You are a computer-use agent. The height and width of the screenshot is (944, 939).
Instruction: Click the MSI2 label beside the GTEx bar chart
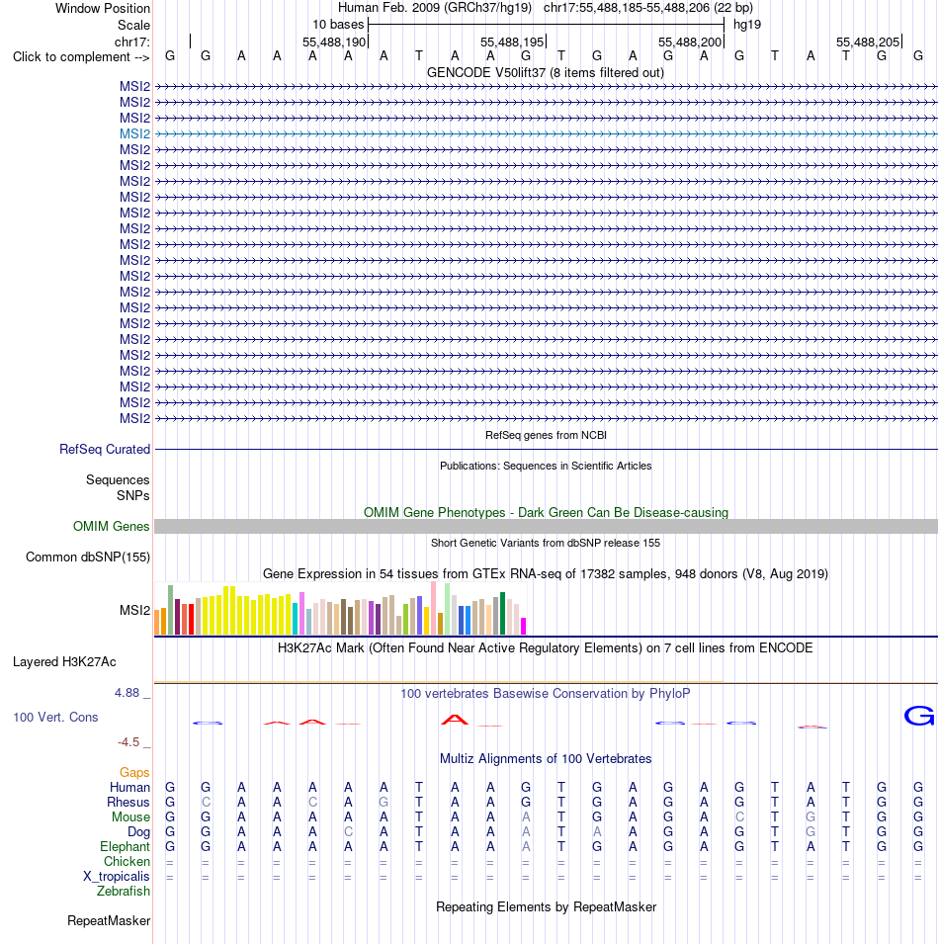coord(134,611)
